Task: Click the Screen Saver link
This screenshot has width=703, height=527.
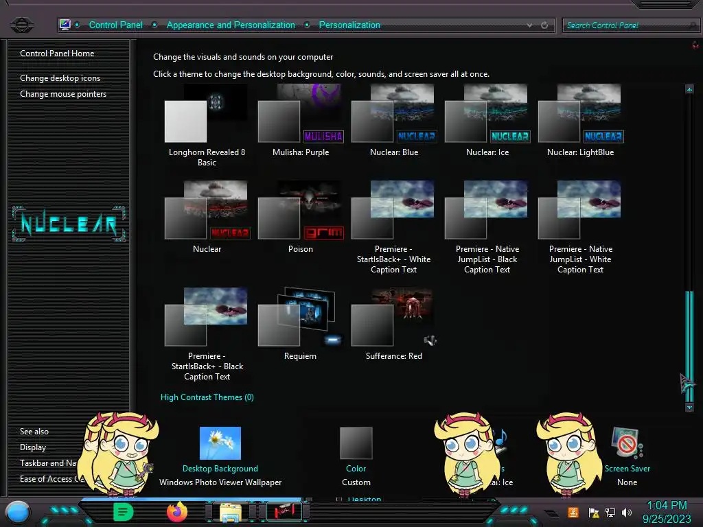Action: pyautogui.click(x=627, y=468)
